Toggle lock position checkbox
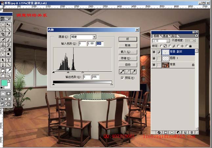This screenshot has width=212, height=148. point(178,46)
